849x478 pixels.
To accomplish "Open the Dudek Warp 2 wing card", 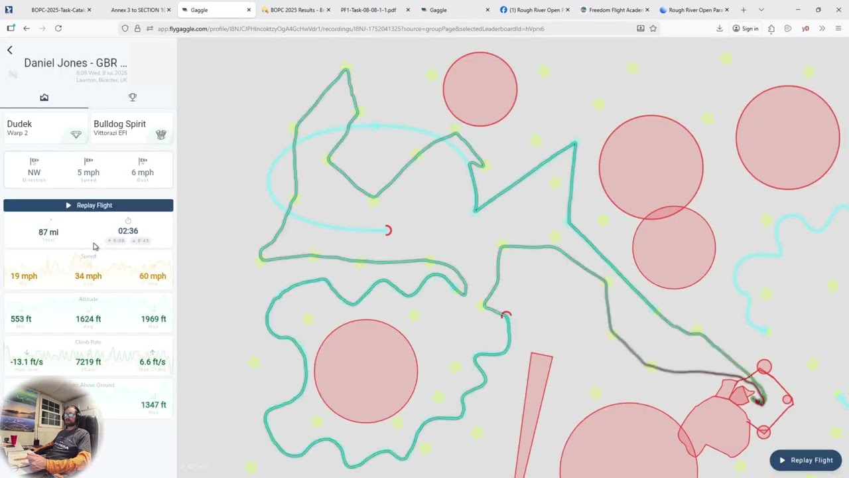I will coord(44,128).
